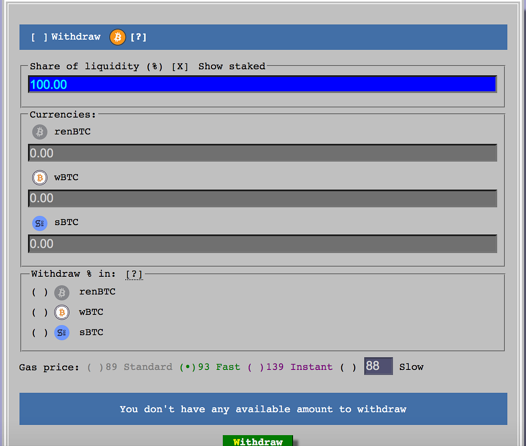Click the custom gas price field showing 88
This screenshot has width=526, height=446.
[x=378, y=366]
